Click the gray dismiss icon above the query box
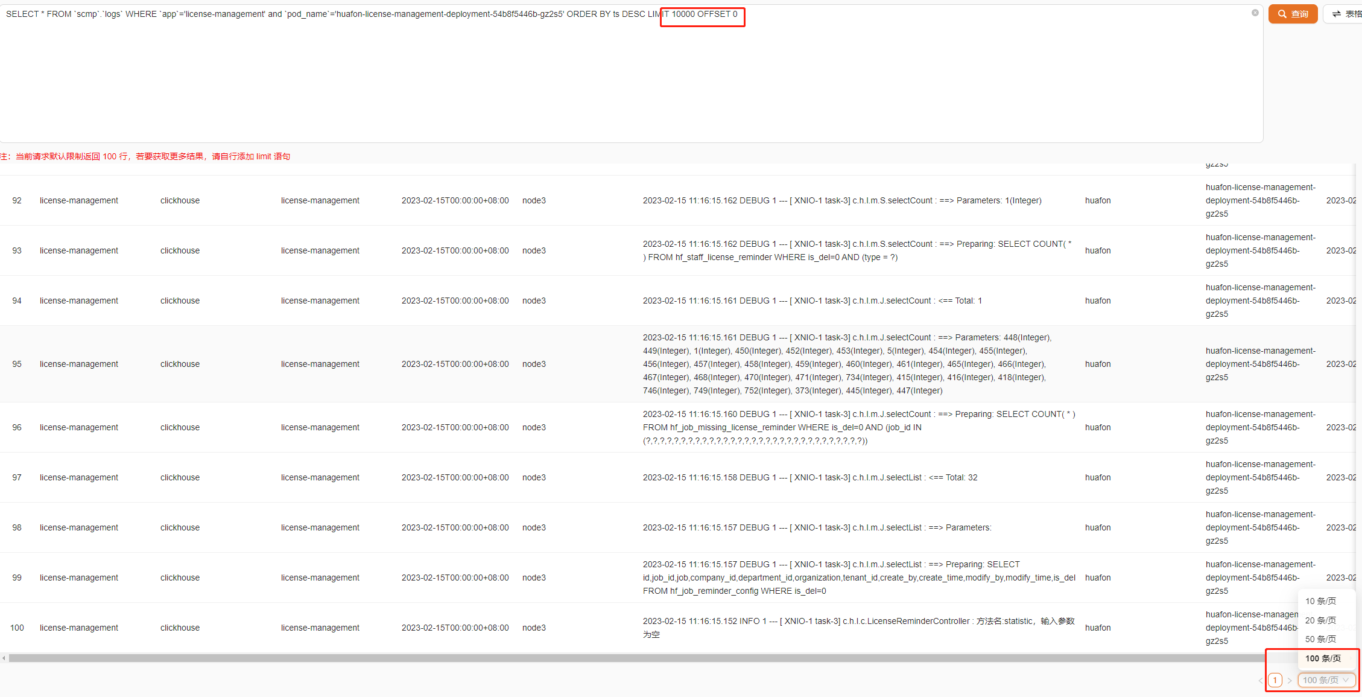The height and width of the screenshot is (697, 1362). click(x=1256, y=12)
